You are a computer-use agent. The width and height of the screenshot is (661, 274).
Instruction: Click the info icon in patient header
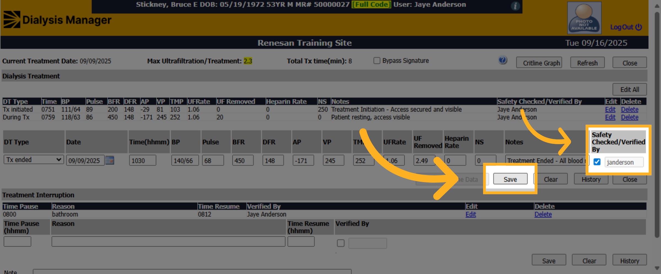pyautogui.click(x=515, y=6)
